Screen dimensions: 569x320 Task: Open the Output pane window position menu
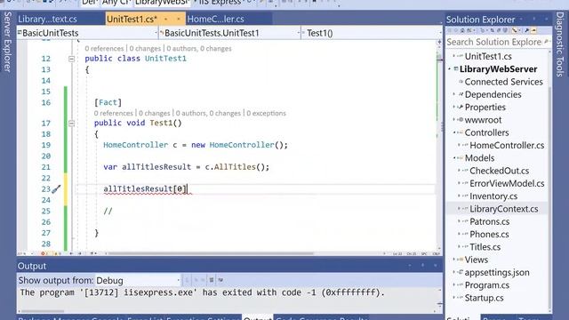pos(410,266)
